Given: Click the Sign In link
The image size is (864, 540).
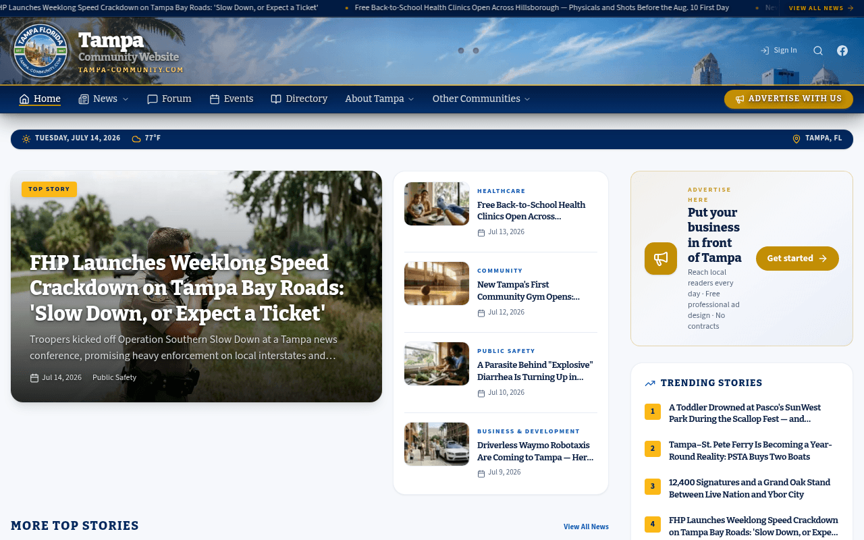Looking at the screenshot, I should (x=778, y=51).
